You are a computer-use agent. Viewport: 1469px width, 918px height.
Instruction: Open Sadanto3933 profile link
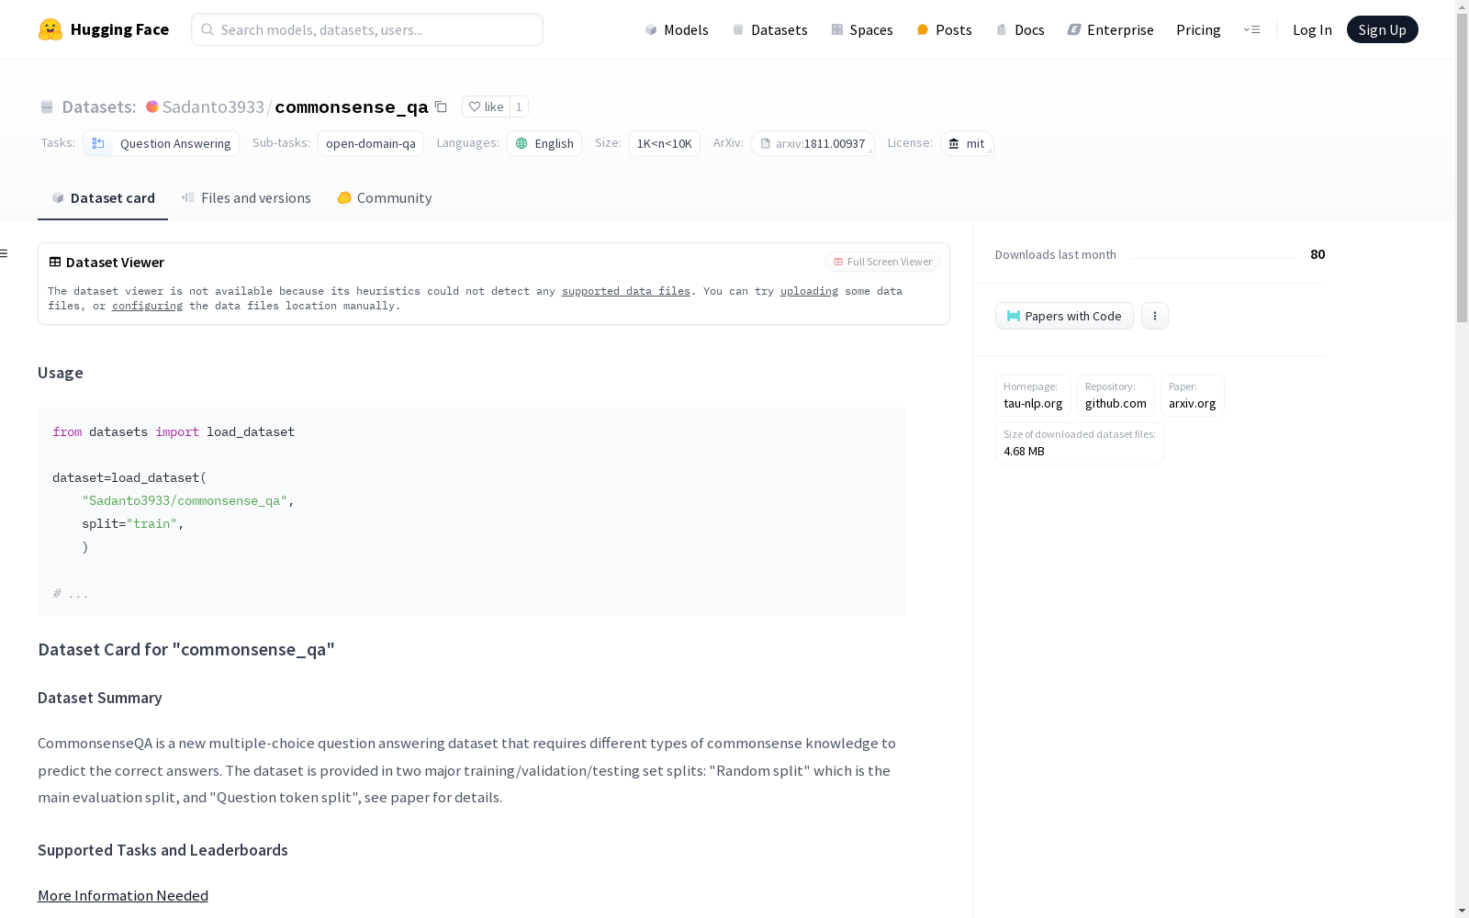[x=213, y=106]
